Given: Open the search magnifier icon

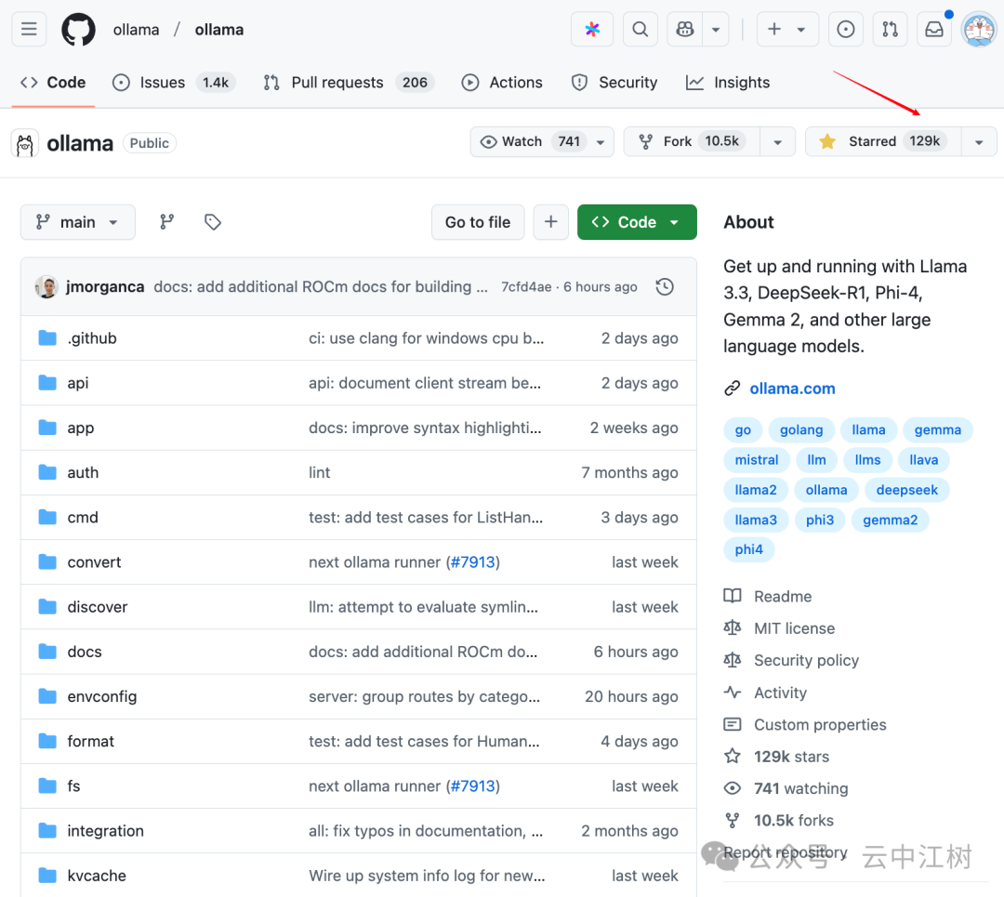Looking at the screenshot, I should click(x=640, y=30).
